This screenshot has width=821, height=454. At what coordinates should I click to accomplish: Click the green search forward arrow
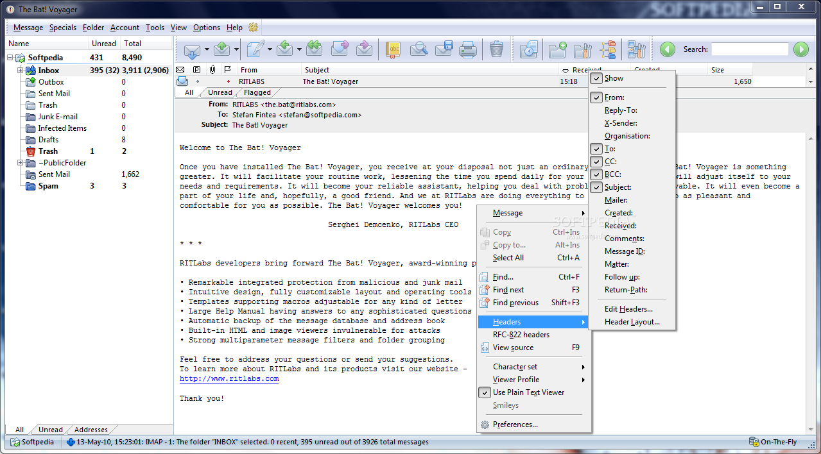[800, 49]
